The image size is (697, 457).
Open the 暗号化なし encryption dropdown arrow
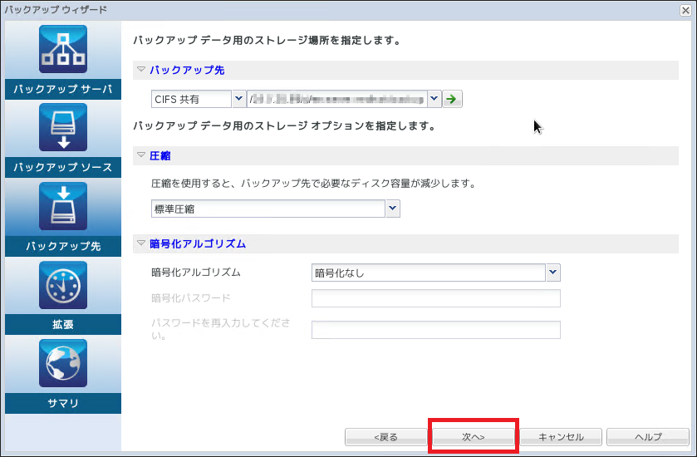tap(553, 273)
